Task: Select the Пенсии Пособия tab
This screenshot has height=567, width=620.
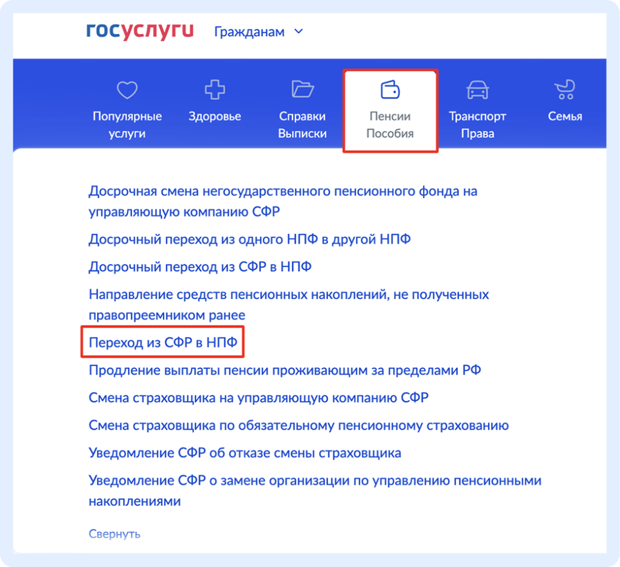Action: 391,111
